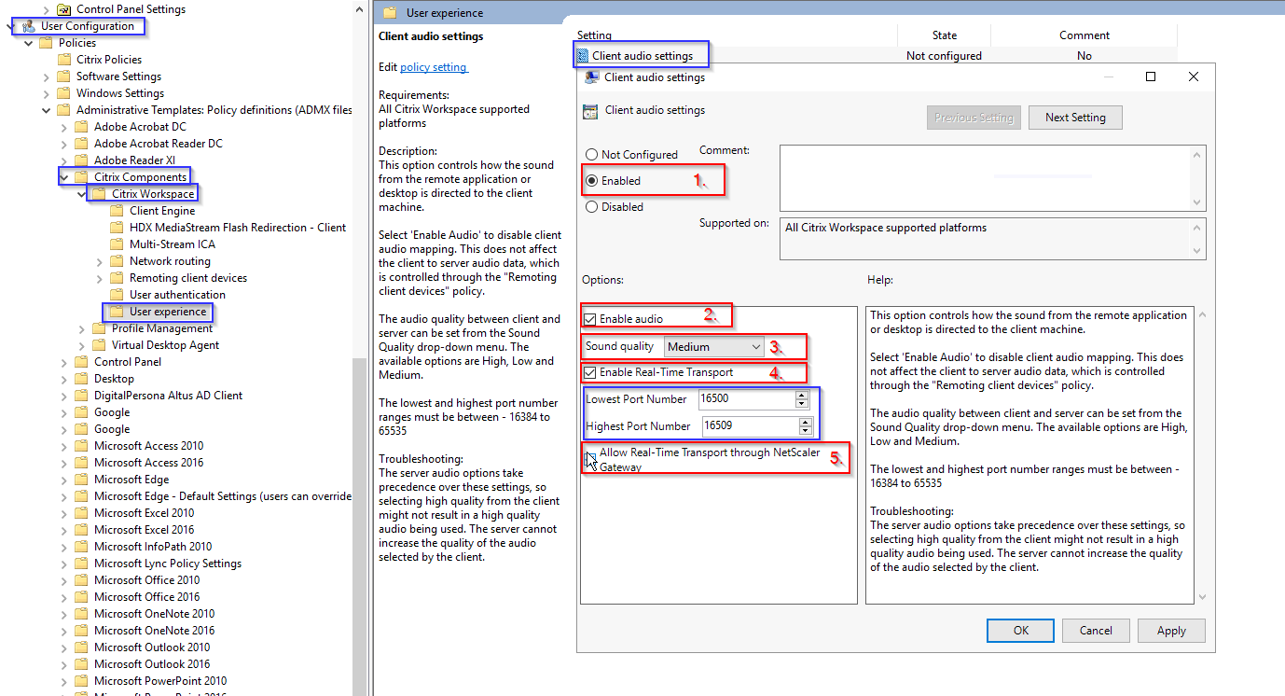The width and height of the screenshot is (1285, 696).
Task: Choose the Disabled radio button
Action: [x=591, y=207]
